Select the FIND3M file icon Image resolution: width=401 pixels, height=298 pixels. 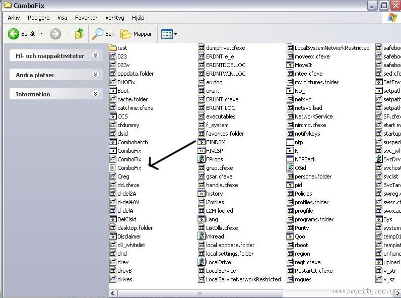[x=202, y=142]
